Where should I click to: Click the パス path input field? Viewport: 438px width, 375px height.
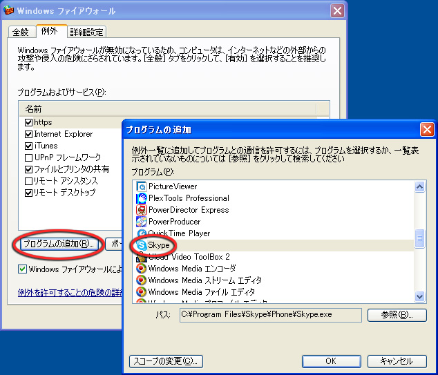tap(271, 315)
